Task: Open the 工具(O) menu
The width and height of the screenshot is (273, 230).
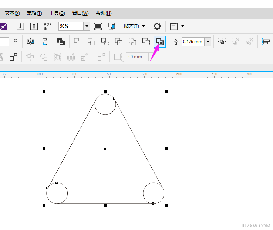Action: [x=57, y=13]
